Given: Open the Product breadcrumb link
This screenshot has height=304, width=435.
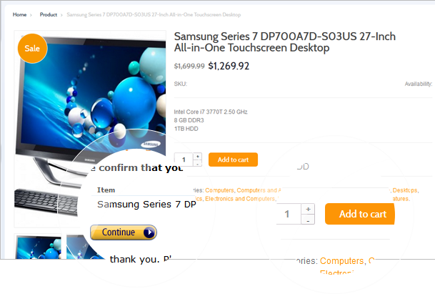Looking at the screenshot, I should tap(49, 15).
